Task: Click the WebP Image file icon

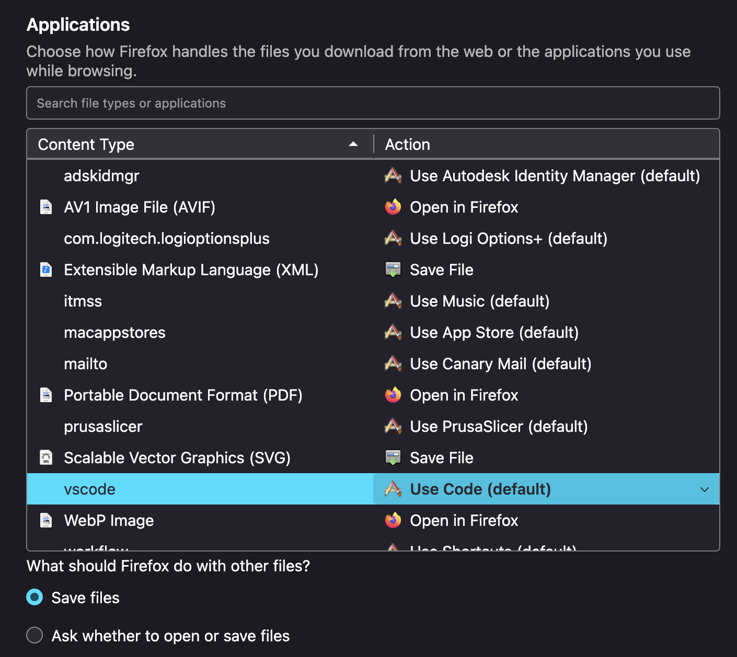Action: point(46,521)
